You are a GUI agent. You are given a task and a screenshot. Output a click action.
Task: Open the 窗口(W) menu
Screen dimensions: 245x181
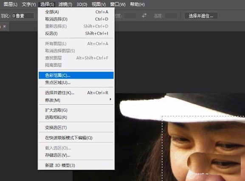click(x=118, y=4)
